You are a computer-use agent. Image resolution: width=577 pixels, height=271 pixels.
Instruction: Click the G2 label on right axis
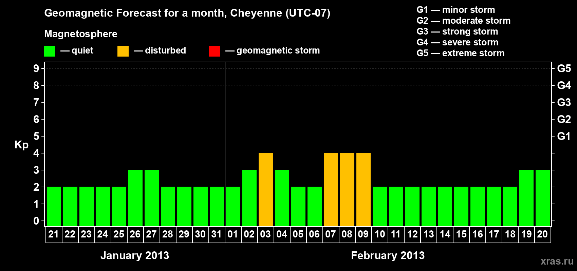pos(564,119)
